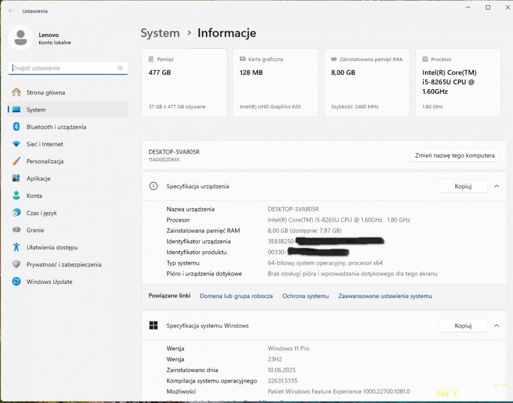Screen dimensions: 513x403
Task: Click the Znajdź ustawienie search field
Action: click(68, 68)
